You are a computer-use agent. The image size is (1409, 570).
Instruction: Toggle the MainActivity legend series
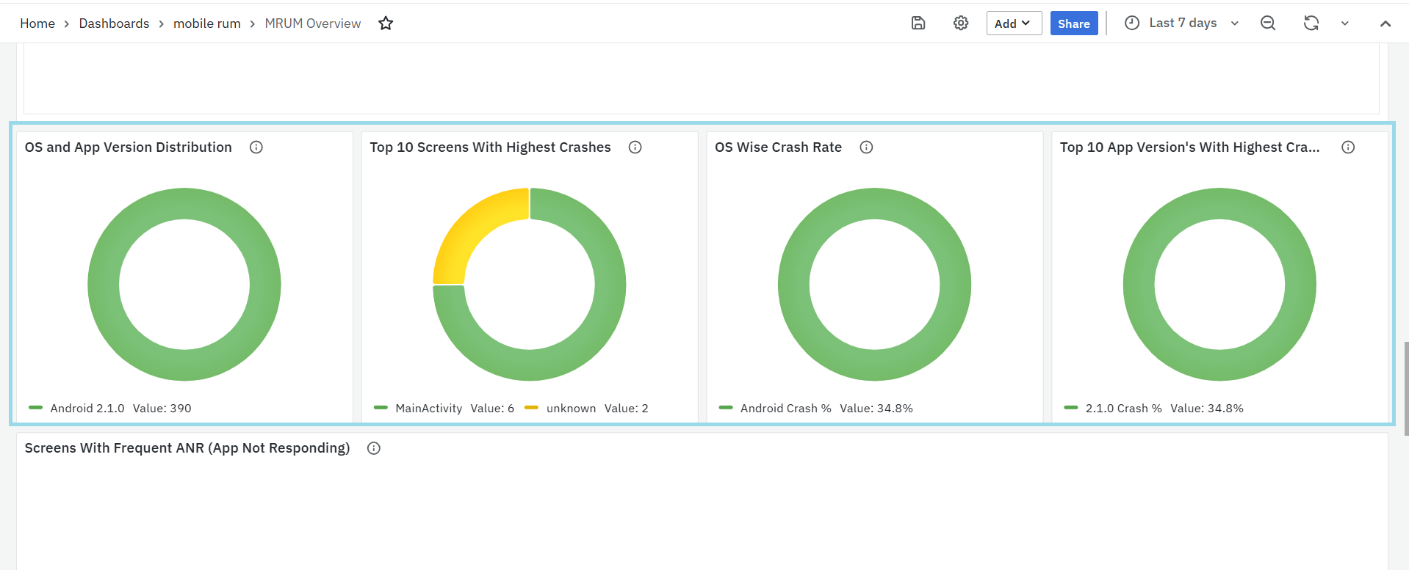tap(428, 409)
